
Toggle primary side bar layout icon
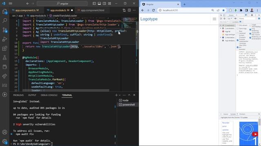click(x=94, y=3)
